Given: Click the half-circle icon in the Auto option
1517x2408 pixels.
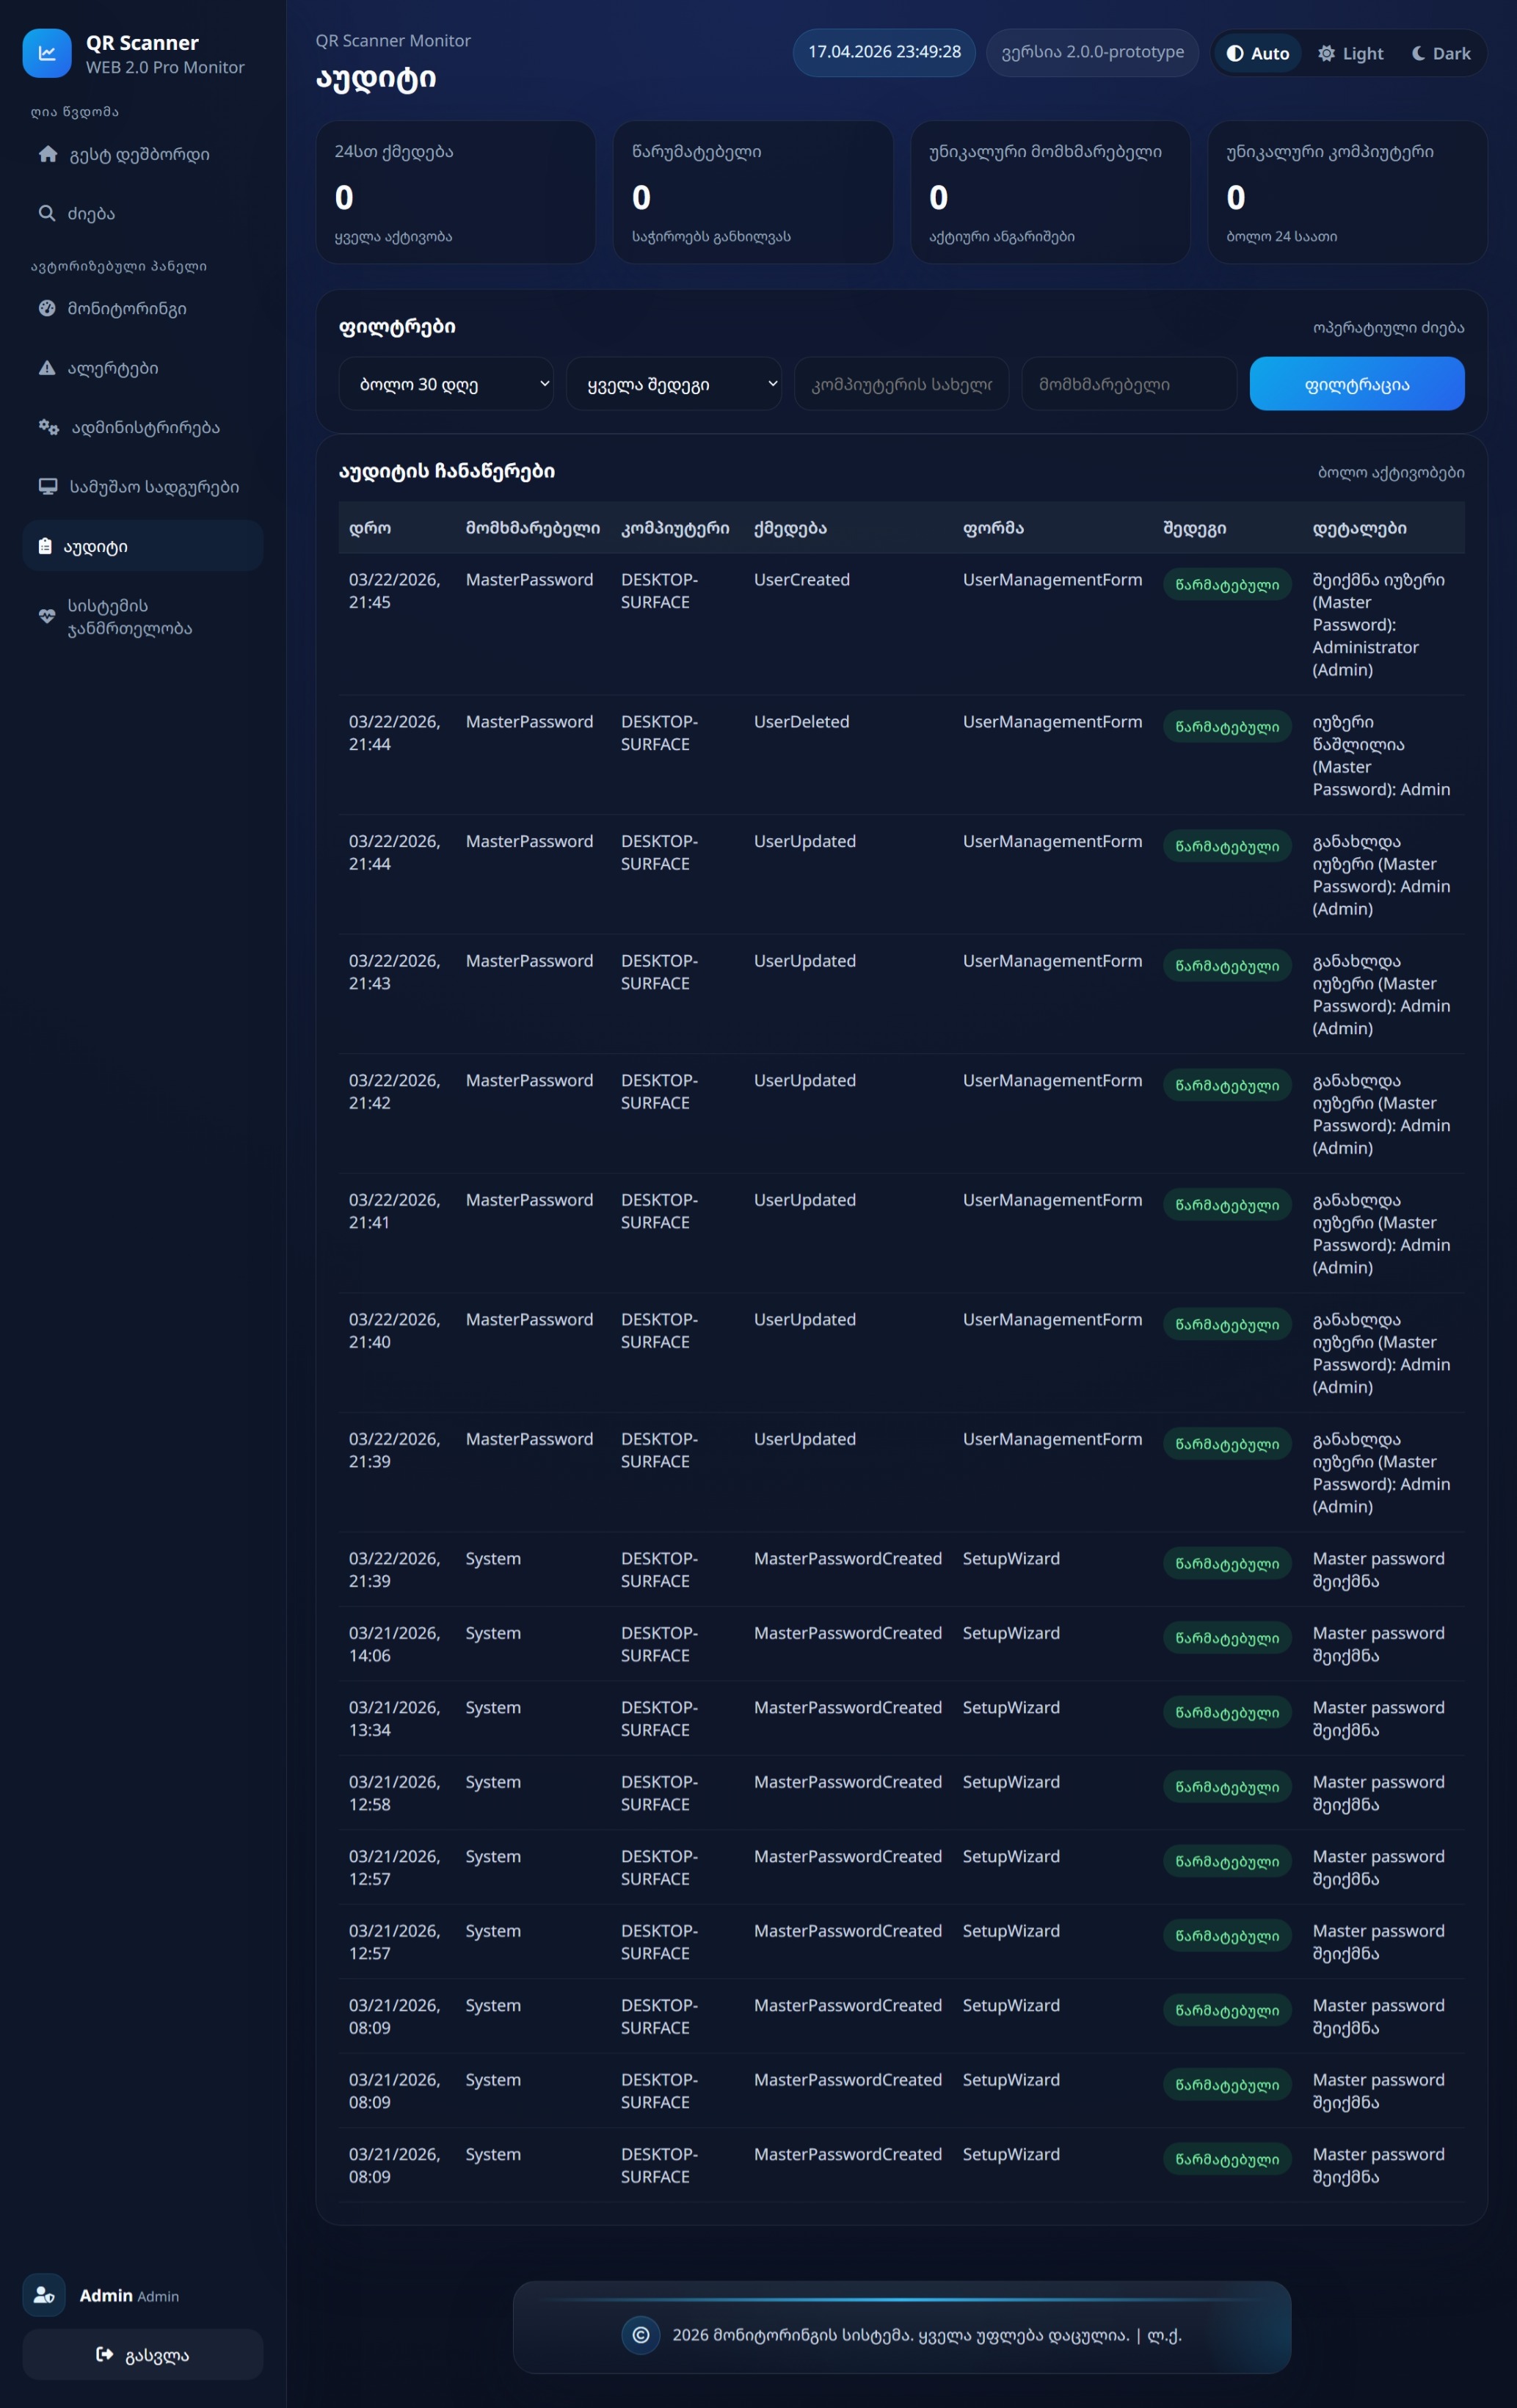Looking at the screenshot, I should (1235, 53).
